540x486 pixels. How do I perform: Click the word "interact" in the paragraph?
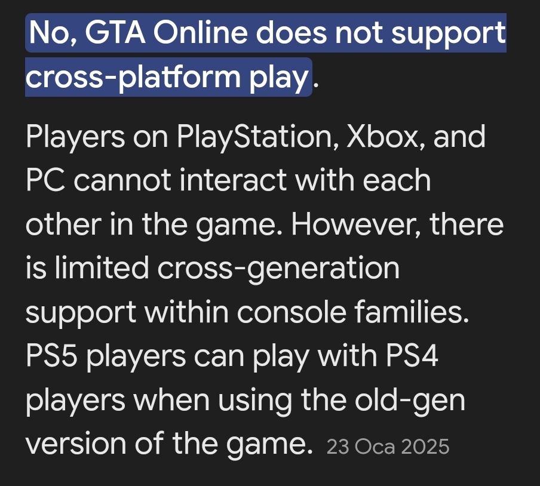point(233,180)
